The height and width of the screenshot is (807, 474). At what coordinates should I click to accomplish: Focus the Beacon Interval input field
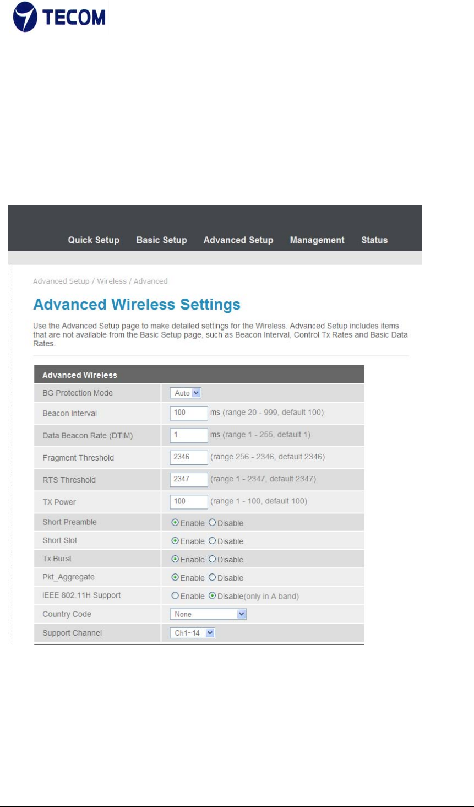pos(189,413)
